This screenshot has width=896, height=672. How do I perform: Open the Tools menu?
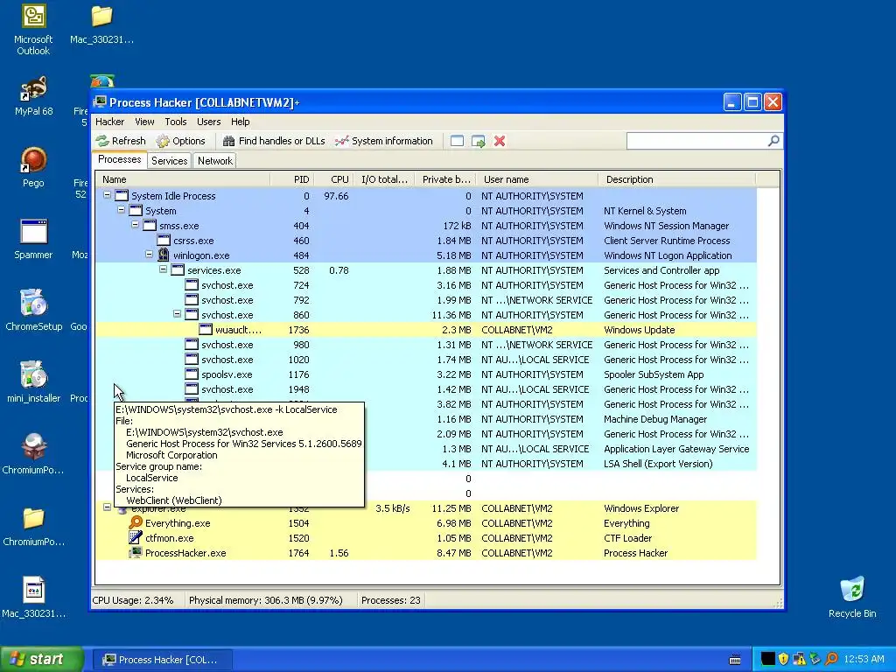(175, 122)
